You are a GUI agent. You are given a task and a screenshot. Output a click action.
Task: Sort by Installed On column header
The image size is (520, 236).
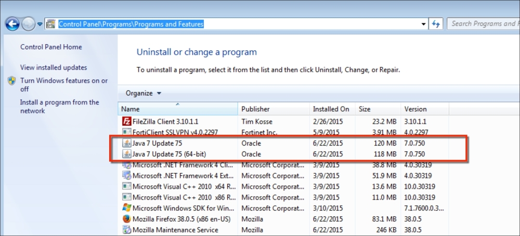click(x=331, y=109)
